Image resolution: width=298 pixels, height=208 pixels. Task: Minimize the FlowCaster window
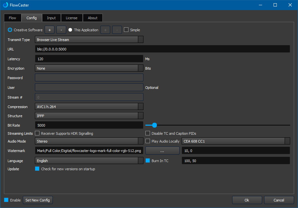[x=261, y=5]
